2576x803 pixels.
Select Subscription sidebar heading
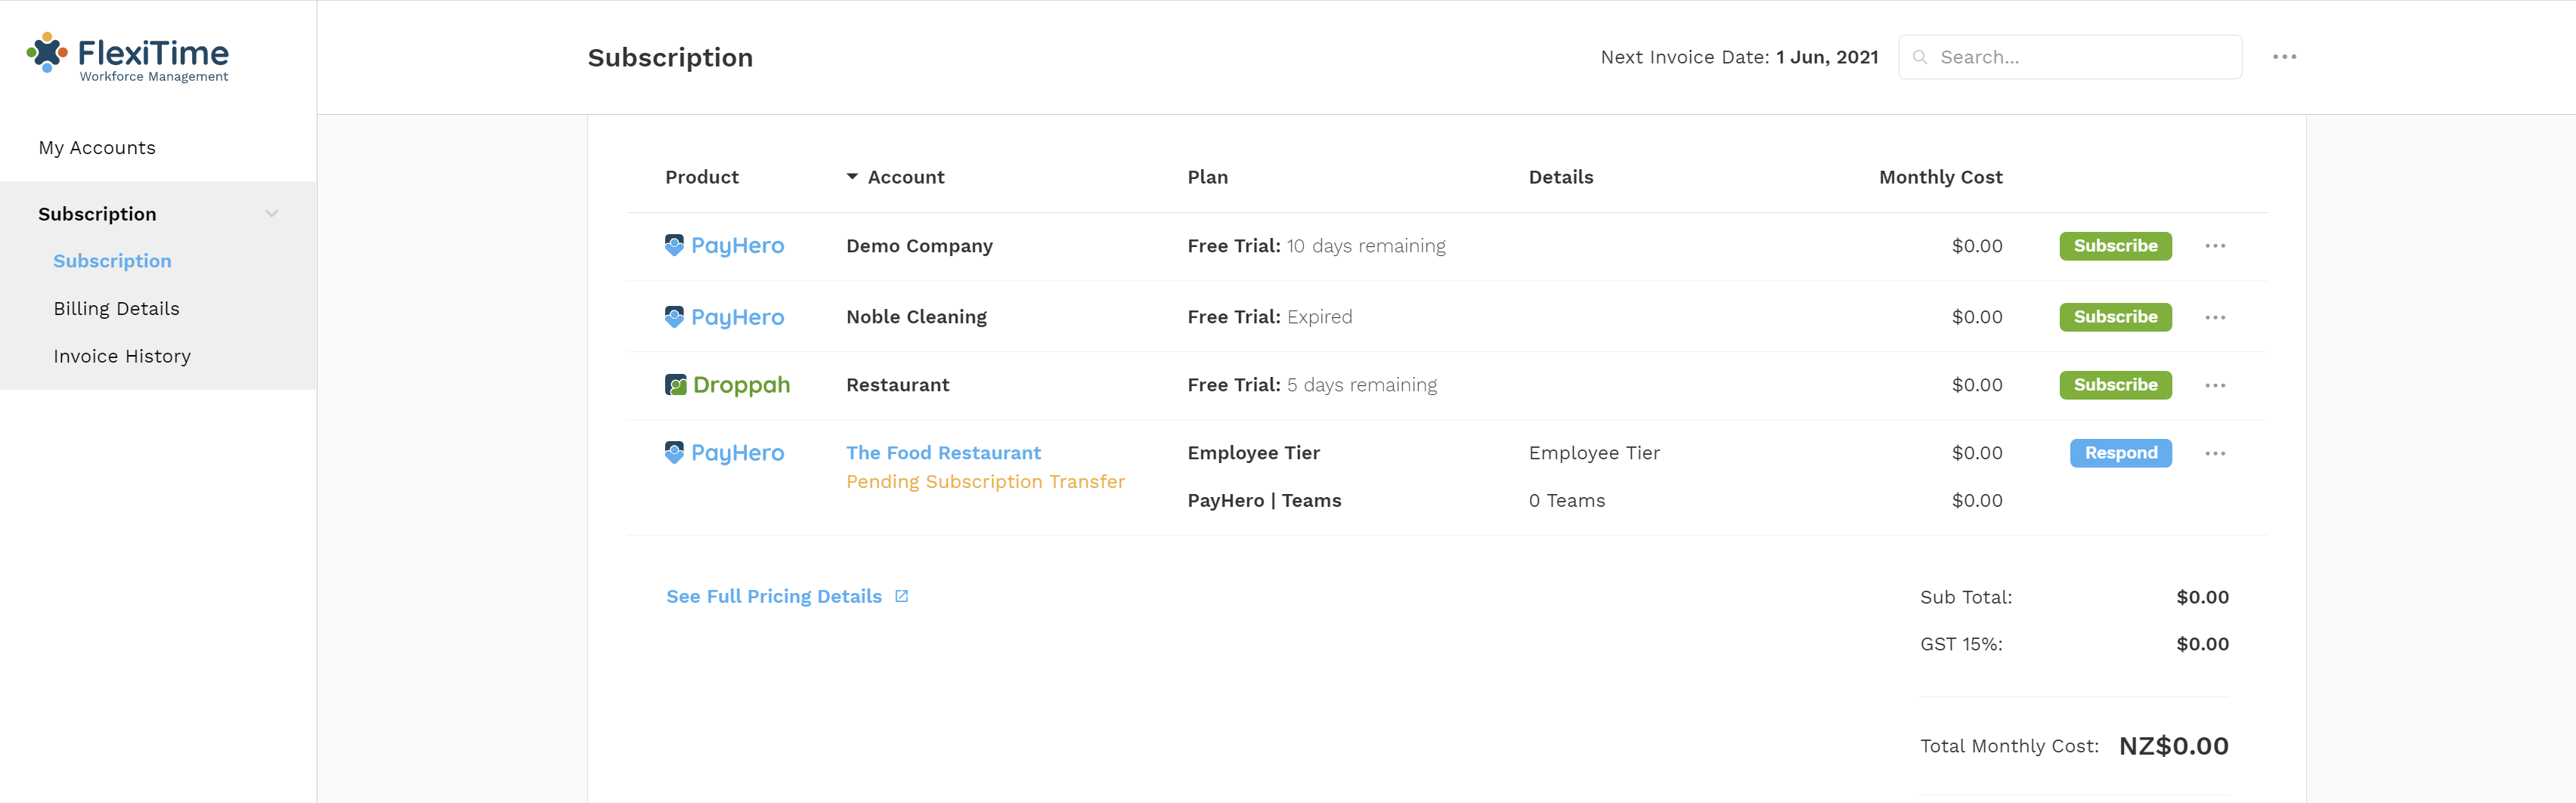[x=97, y=214]
